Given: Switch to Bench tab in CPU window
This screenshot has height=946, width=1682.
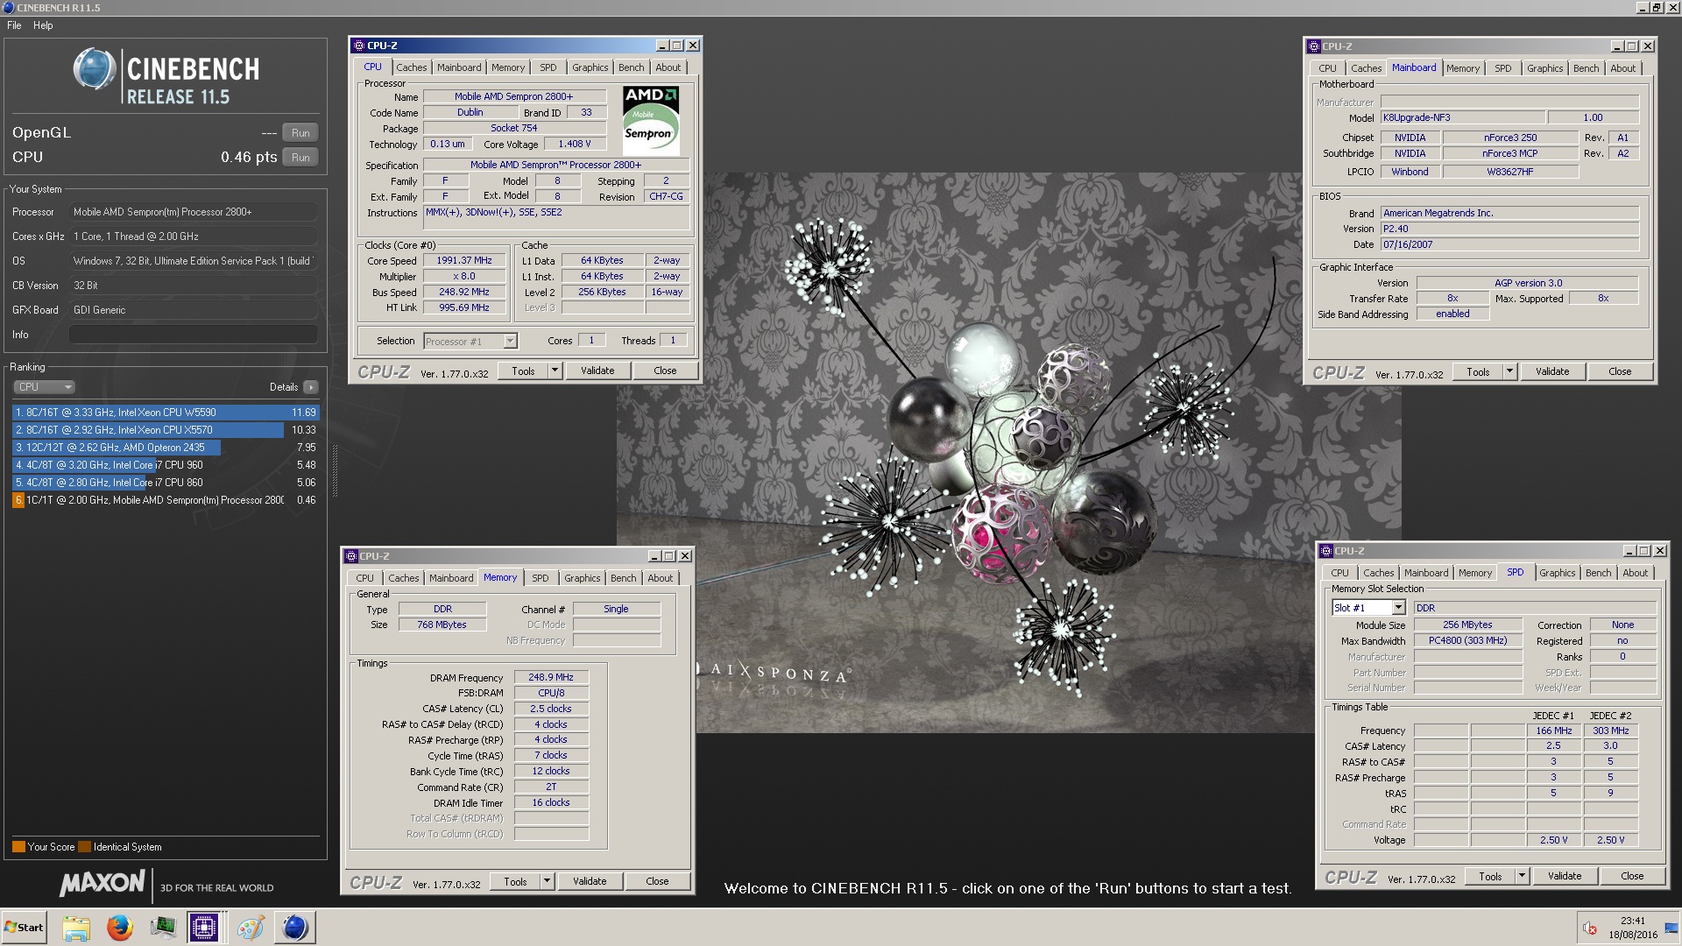Looking at the screenshot, I should pos(631,67).
